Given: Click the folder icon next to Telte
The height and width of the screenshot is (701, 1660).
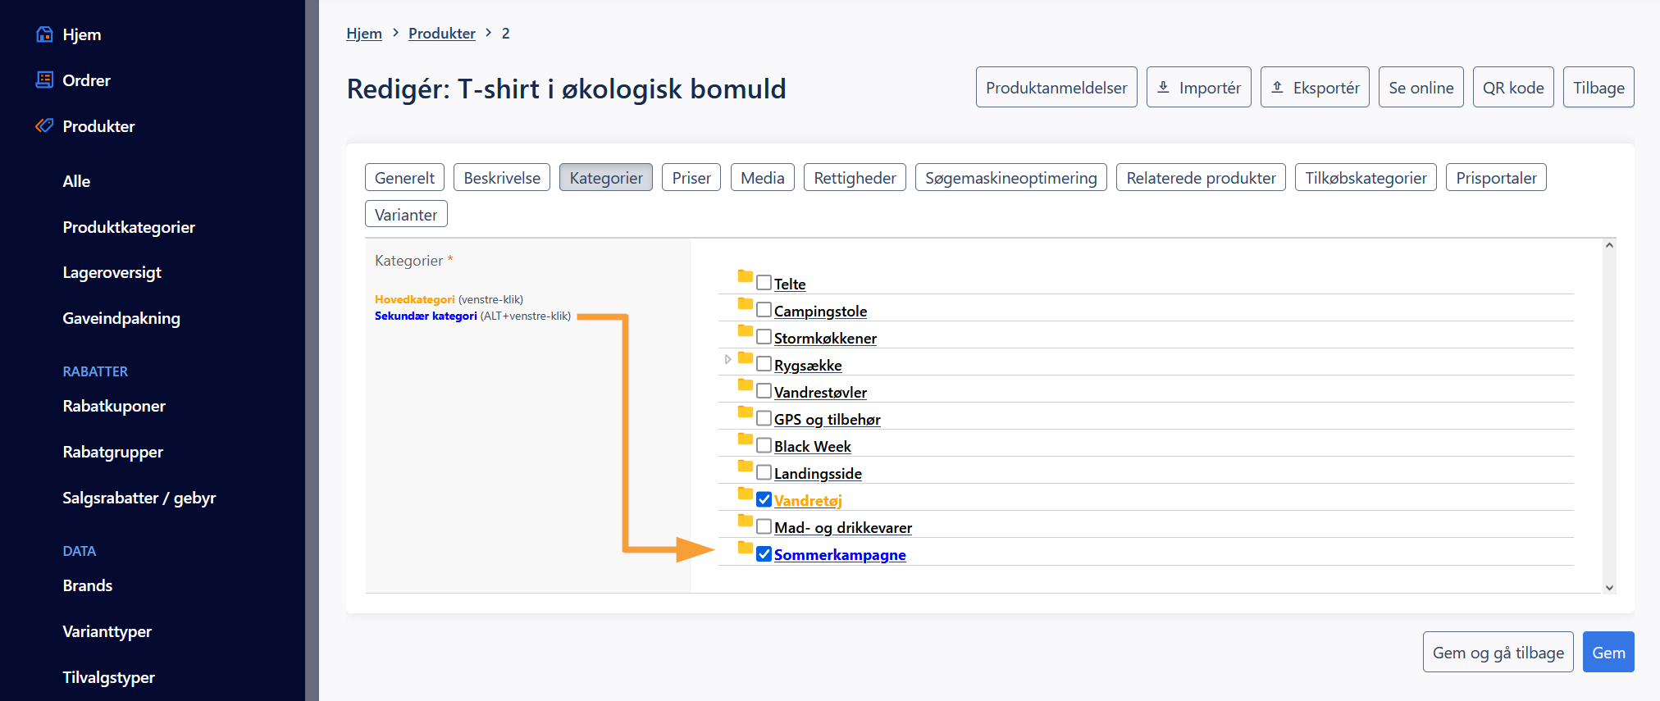Looking at the screenshot, I should coord(746,276).
